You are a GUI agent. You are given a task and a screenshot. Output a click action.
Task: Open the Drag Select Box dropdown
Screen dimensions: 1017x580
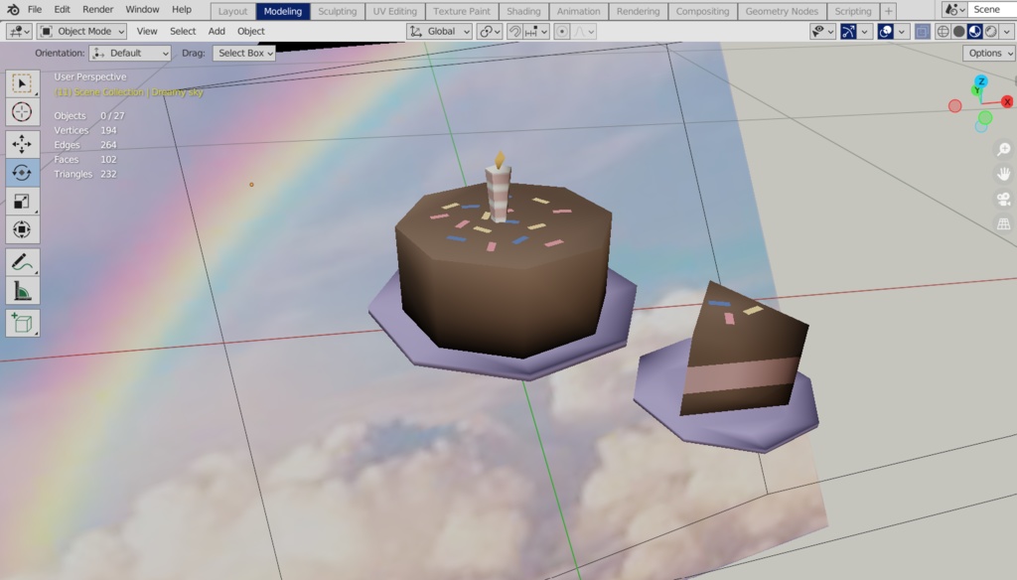244,54
